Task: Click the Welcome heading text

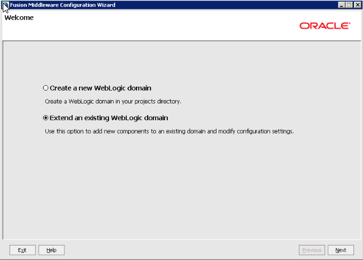Action: [19, 17]
